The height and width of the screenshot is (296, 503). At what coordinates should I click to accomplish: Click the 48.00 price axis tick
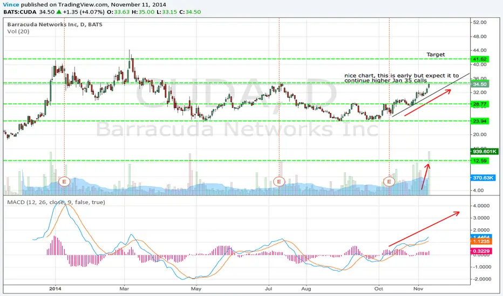(x=480, y=37)
